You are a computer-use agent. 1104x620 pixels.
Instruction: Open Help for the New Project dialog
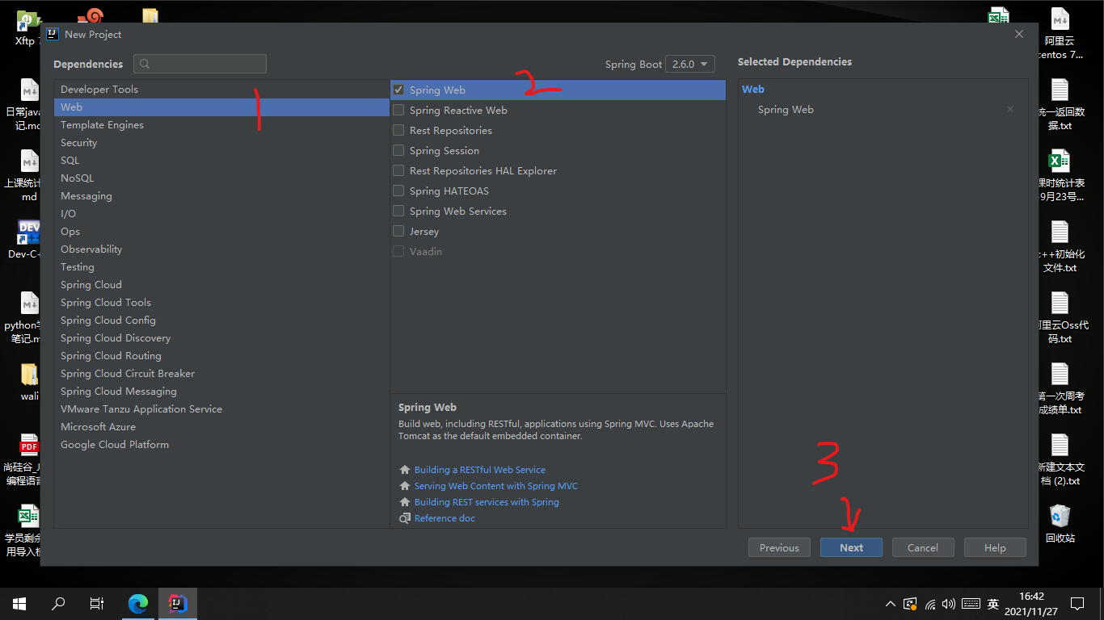[x=995, y=547]
